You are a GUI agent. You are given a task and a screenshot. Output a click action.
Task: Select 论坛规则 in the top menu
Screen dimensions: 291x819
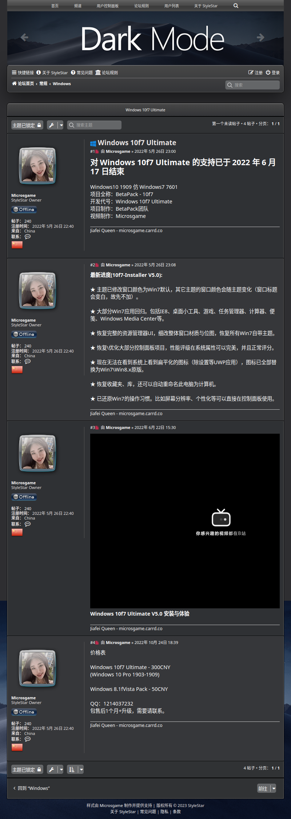click(141, 6)
